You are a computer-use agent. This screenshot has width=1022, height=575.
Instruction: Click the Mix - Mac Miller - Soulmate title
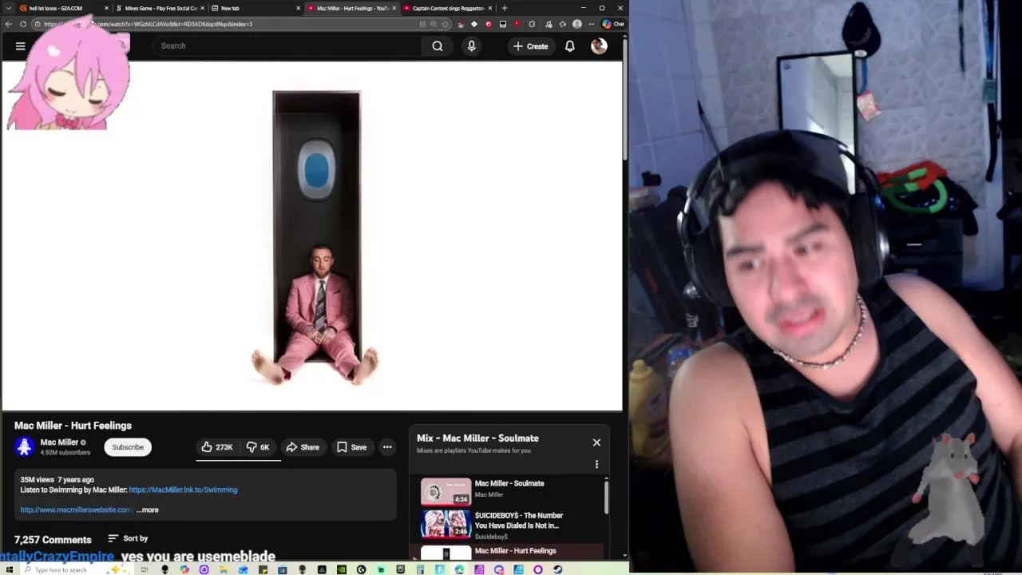click(477, 438)
